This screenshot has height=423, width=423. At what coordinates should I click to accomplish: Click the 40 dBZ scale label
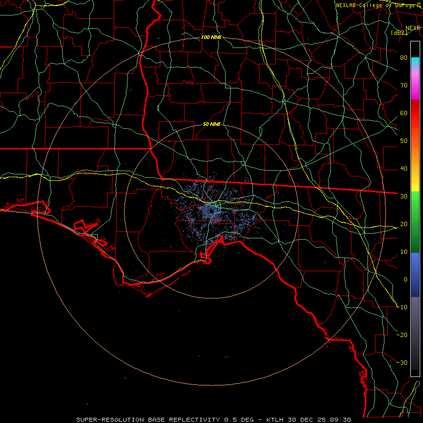point(404,169)
